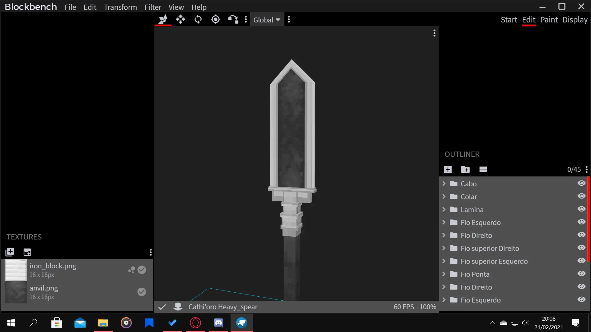Toggle saved checkmark on iron_block.png texture
Viewport: 591px width, 332px height.
[142, 270]
